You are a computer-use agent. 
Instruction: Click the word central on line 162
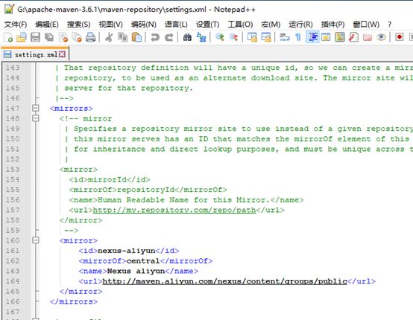click(143, 261)
